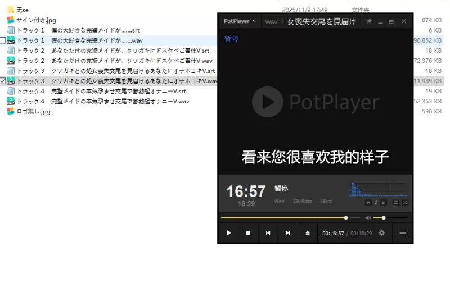450x283 pixels.
Task: Click the 596 KB size cell
Action: (431, 111)
